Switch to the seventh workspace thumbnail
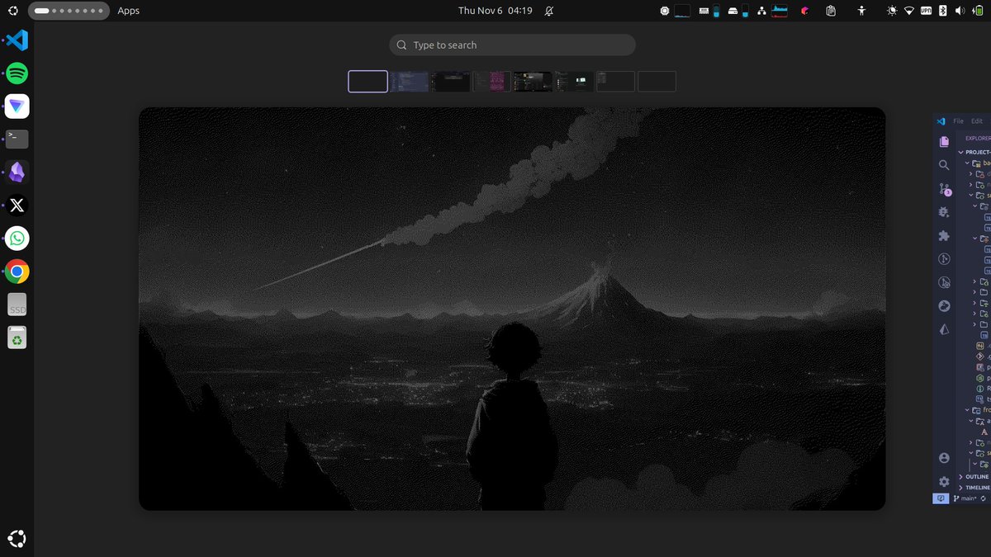 pyautogui.click(x=615, y=81)
